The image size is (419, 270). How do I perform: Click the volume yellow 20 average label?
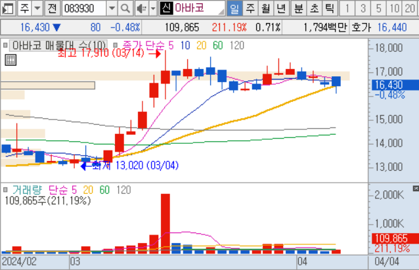pyautogui.click(x=88, y=190)
